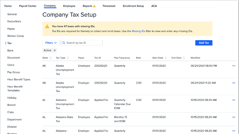Click the search magnifier icon
Viewport: 239px width, 134px height.
(64, 43)
